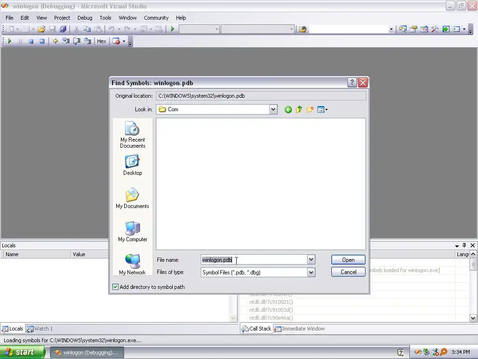The height and width of the screenshot is (359, 478).
Task: Open My Documents in places bar
Action: click(x=132, y=198)
